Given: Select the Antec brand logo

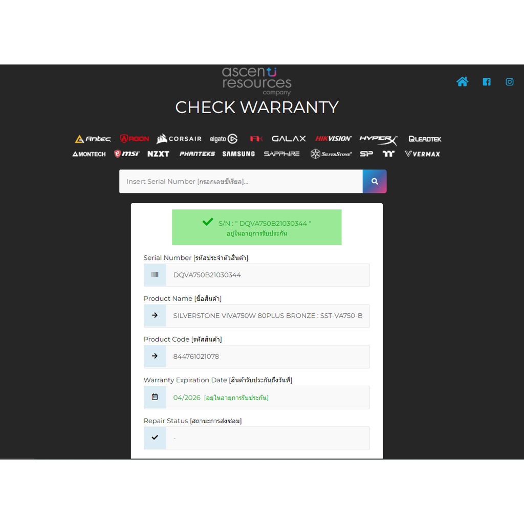Looking at the screenshot, I should (93, 139).
